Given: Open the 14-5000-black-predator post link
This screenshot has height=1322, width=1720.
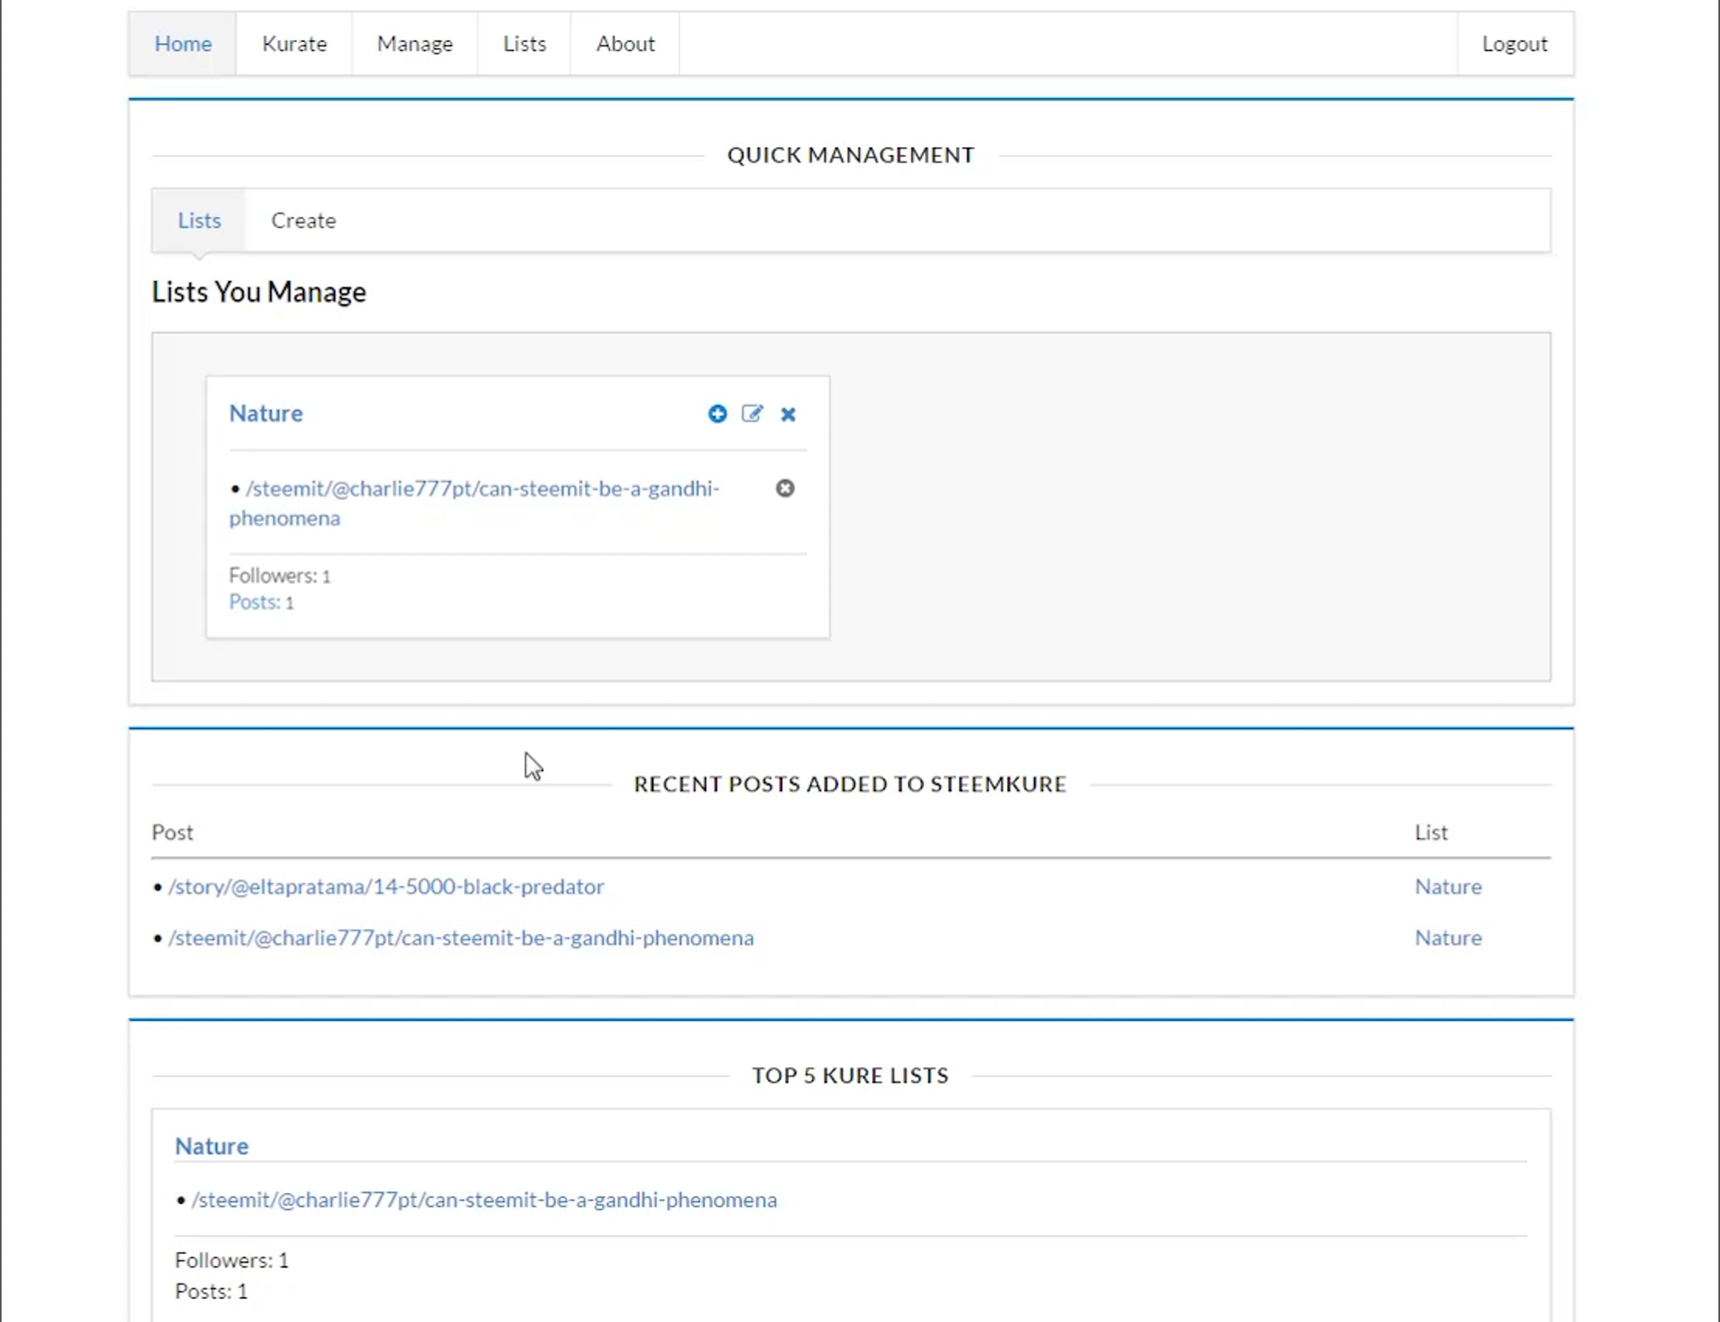Looking at the screenshot, I should click(386, 887).
